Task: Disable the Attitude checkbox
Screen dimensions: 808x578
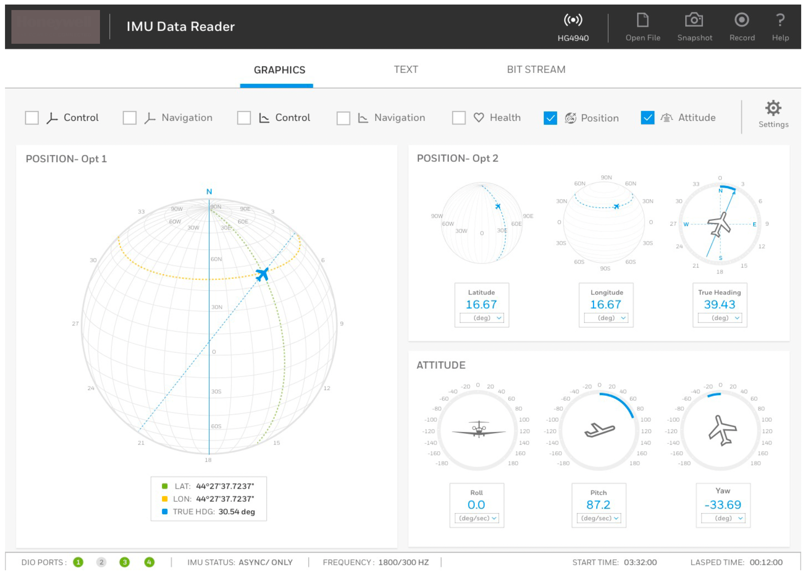Action: [x=647, y=118]
